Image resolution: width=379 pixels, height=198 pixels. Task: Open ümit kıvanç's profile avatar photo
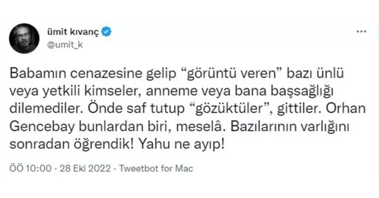[x=24, y=38]
